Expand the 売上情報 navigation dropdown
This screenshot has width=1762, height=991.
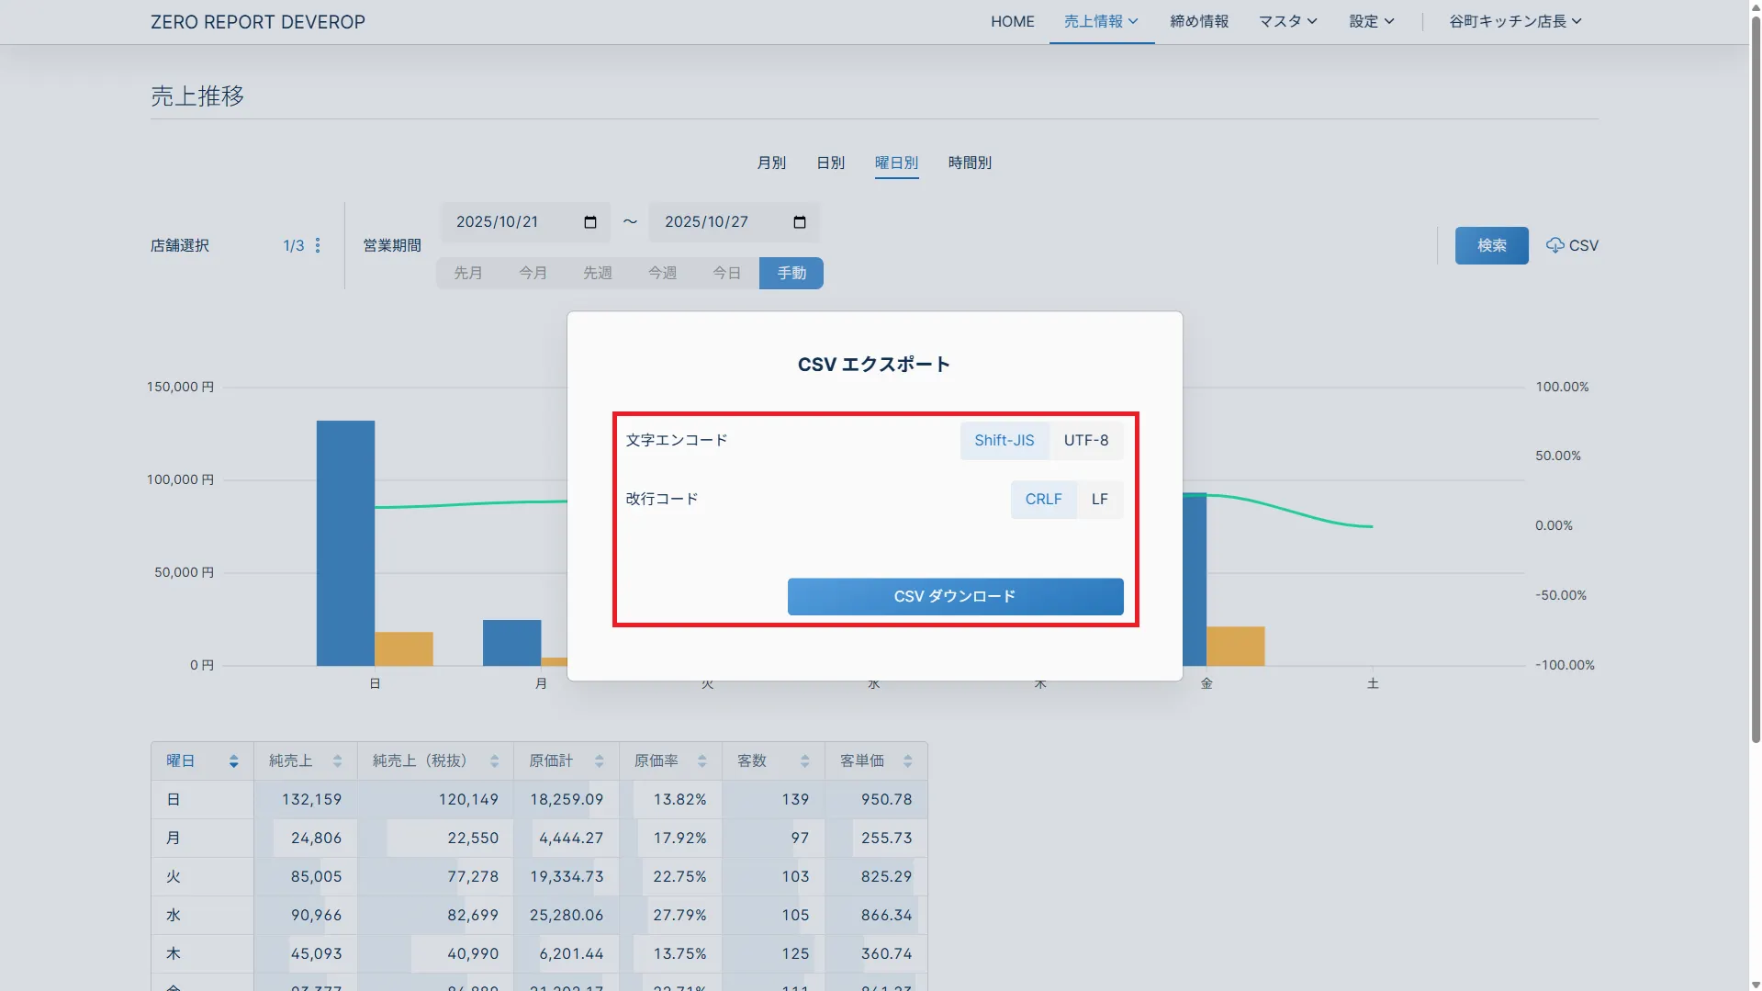pos(1101,21)
